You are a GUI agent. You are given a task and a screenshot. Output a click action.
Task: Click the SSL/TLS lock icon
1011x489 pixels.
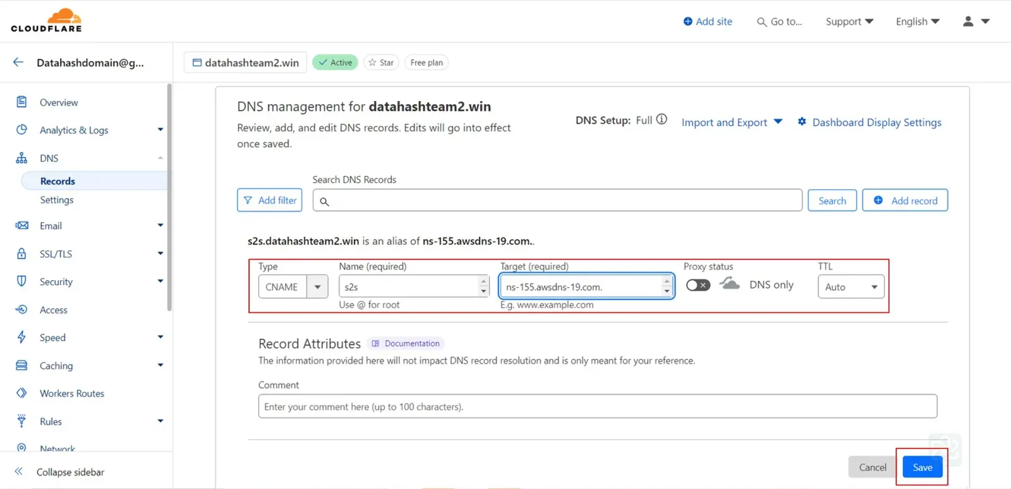coord(21,254)
